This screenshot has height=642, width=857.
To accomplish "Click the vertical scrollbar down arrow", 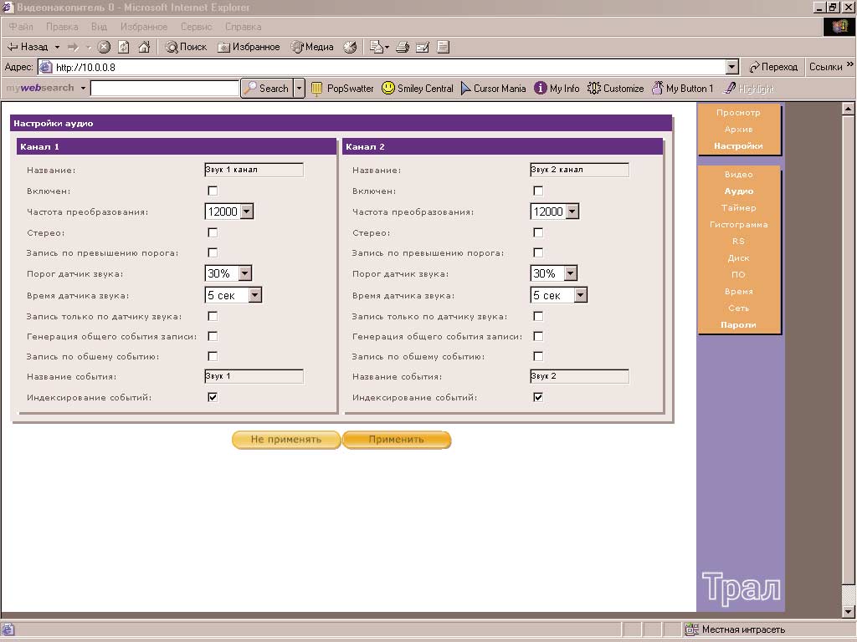I will [x=849, y=612].
